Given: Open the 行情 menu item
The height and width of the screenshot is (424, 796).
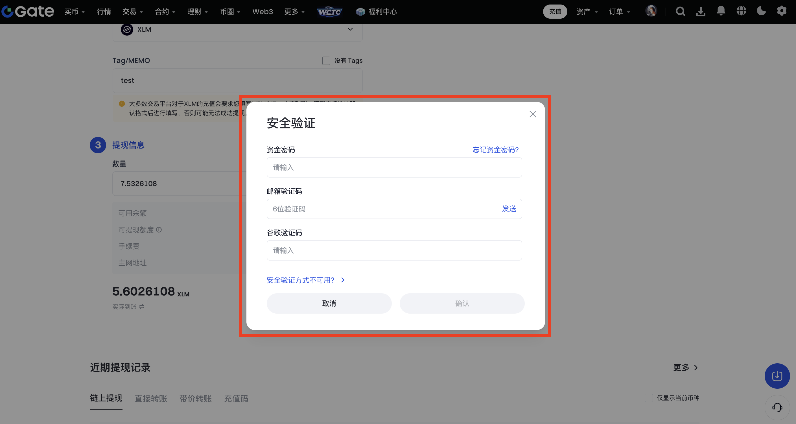Looking at the screenshot, I should [x=104, y=12].
